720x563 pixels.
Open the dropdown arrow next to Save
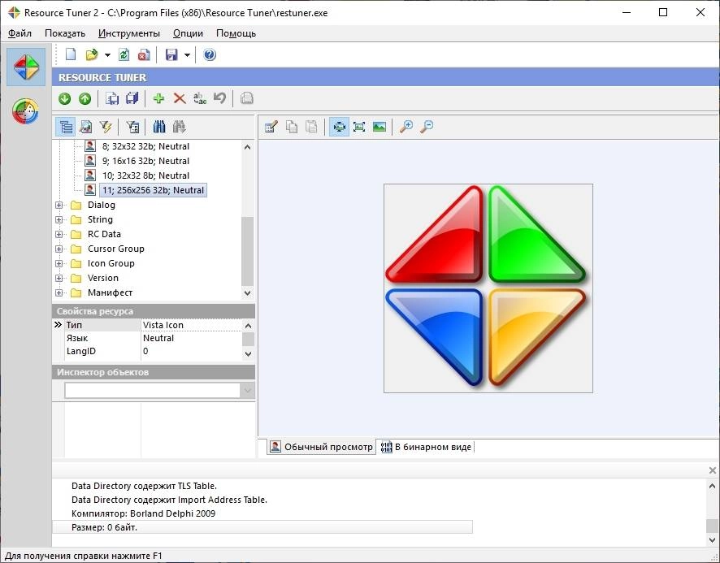tap(188, 55)
